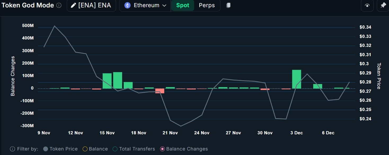Click the copy address icon
The image size is (389, 155).
click(x=228, y=6)
